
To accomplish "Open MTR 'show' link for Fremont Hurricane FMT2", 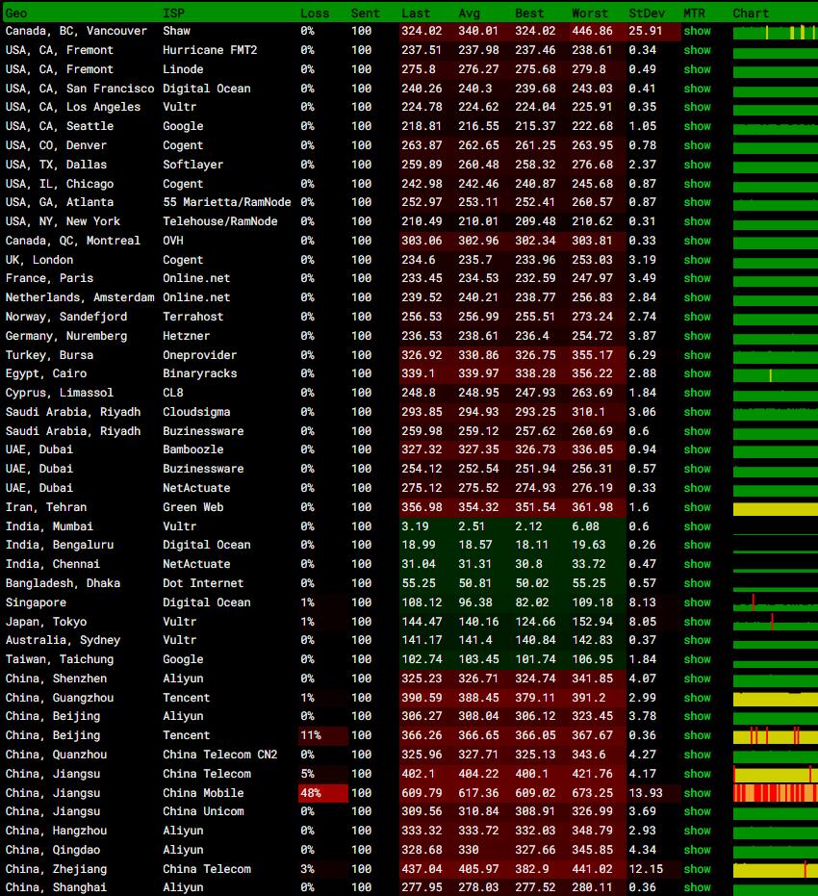I will (697, 50).
